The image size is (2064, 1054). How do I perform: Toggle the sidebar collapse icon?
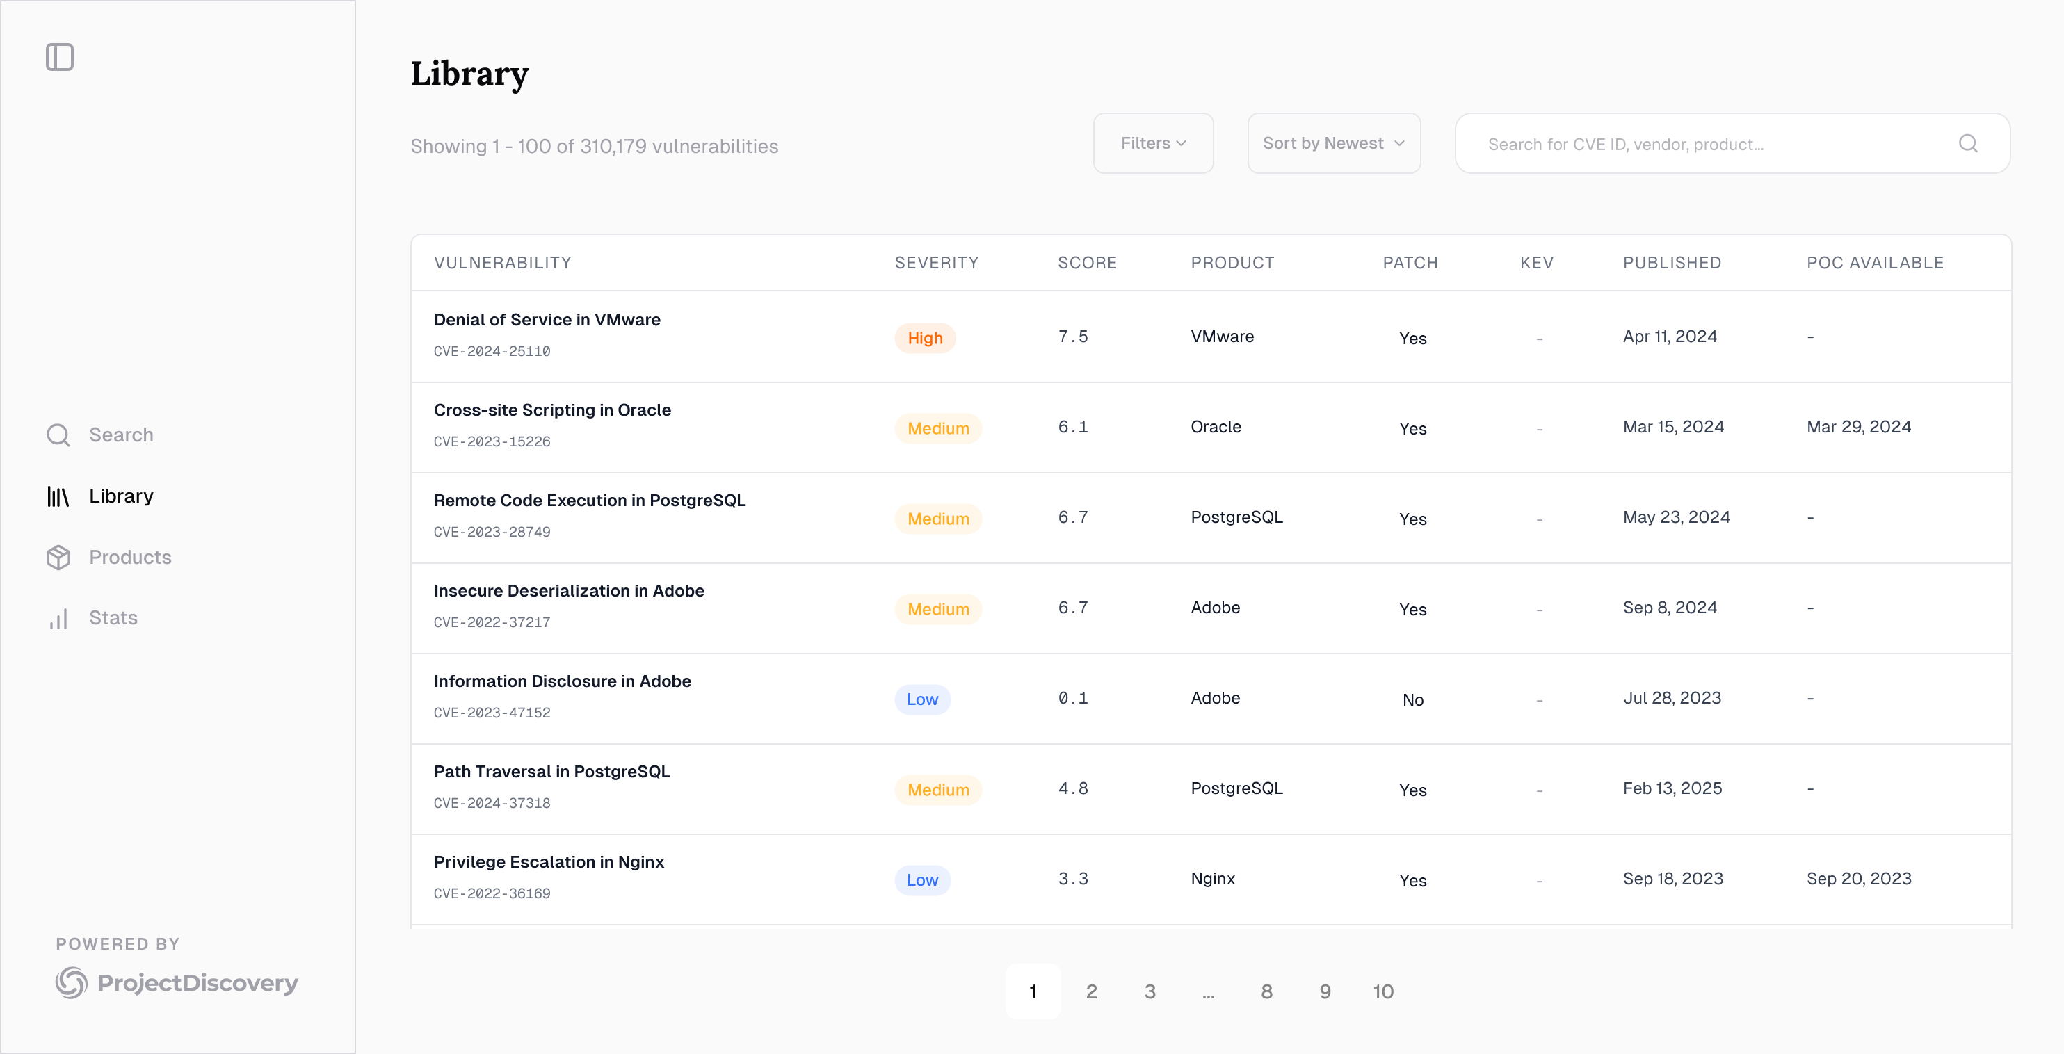59,57
